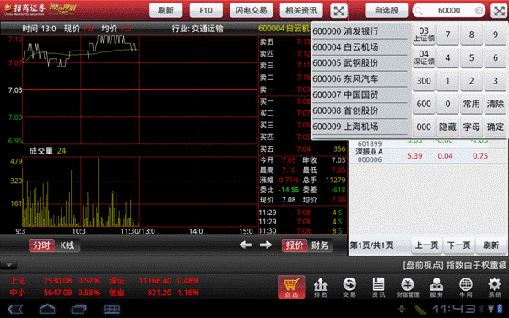Tap the 闪电交易 button
Image resolution: width=509 pixels, height=318 pixels.
pos(252,11)
